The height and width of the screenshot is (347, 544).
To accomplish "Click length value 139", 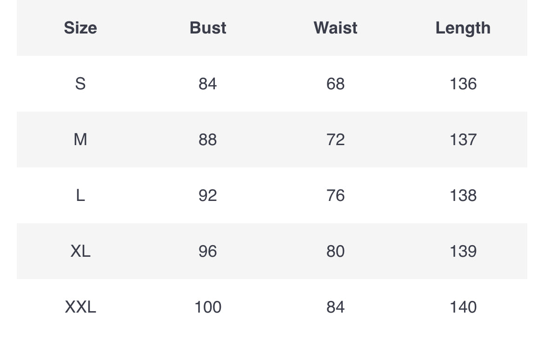I will (463, 251).
